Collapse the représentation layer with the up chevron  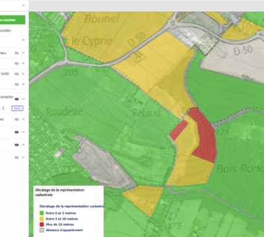click(23, 99)
